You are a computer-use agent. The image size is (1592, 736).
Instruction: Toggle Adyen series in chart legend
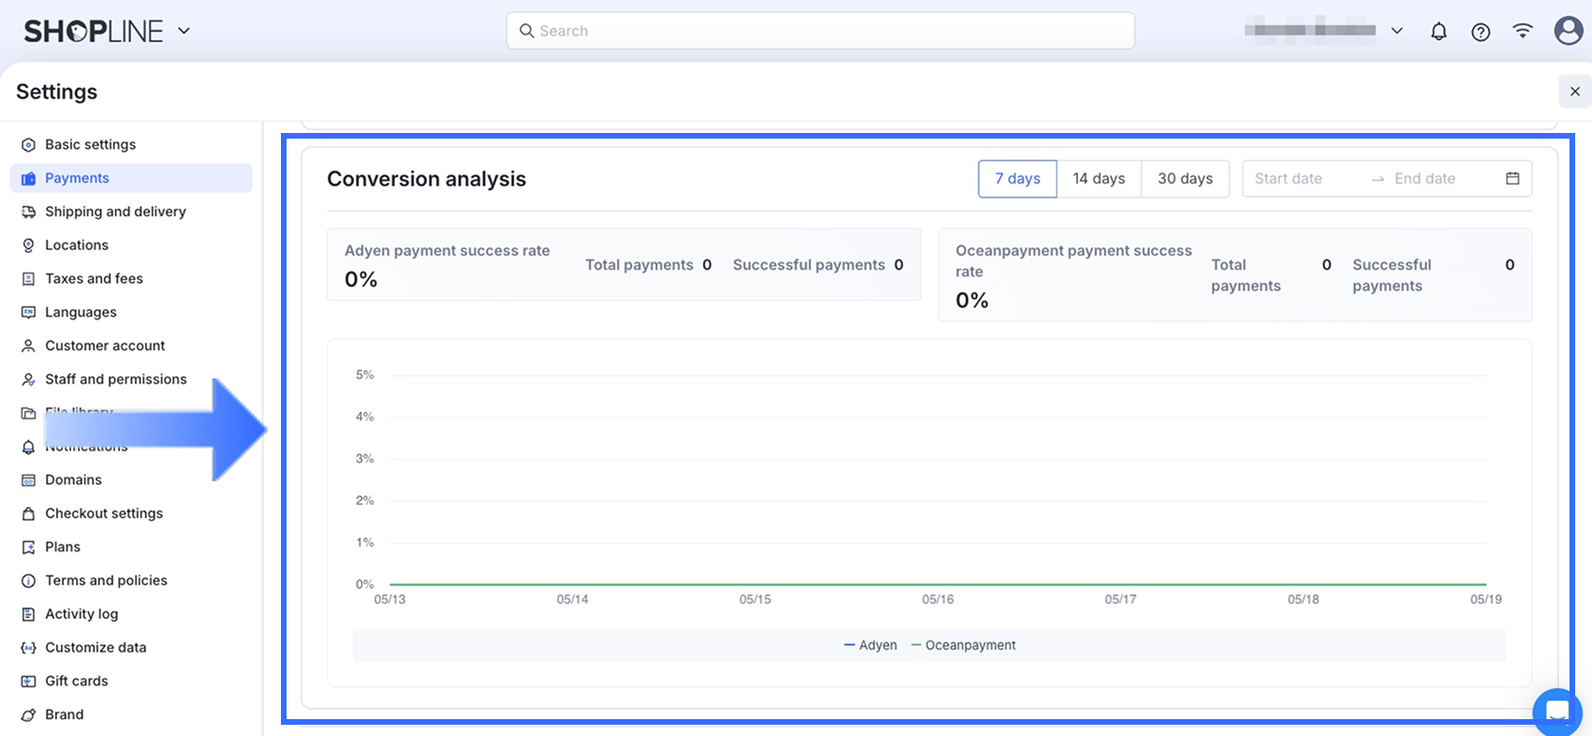point(870,645)
